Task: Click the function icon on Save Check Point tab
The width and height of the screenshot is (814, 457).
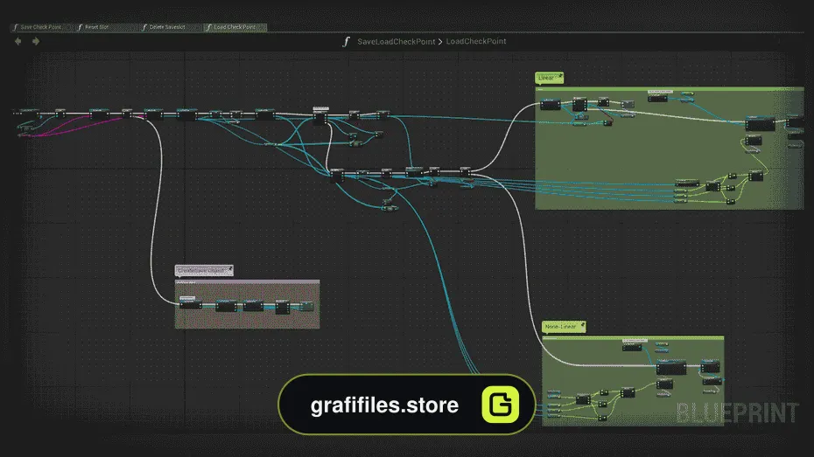Action: [x=16, y=27]
